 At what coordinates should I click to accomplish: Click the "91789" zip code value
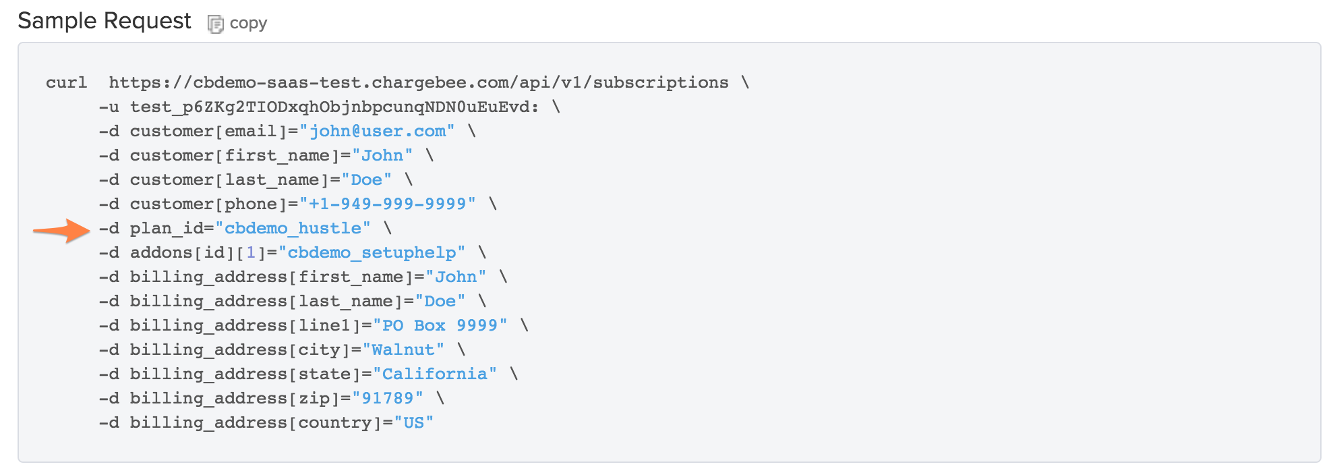pyautogui.click(x=388, y=398)
